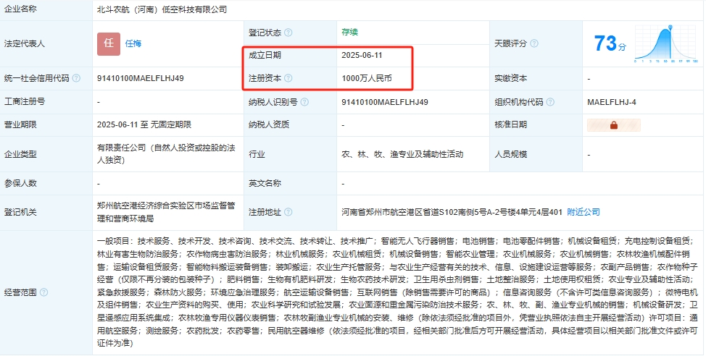This screenshot has height=356, width=706.
Task: Click the 天眼评分 distribution chart
Action: [x=666, y=43]
